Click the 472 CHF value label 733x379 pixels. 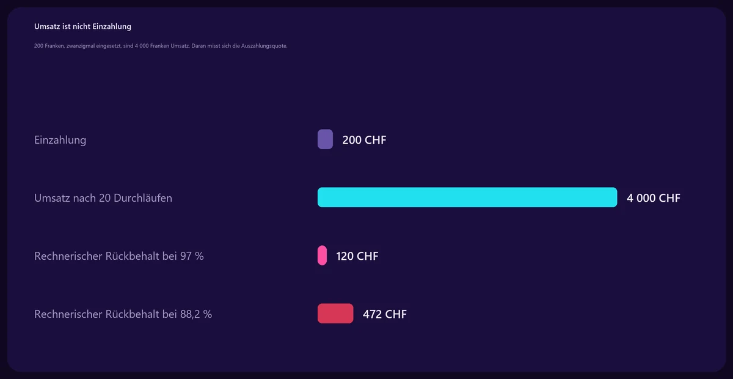point(385,314)
